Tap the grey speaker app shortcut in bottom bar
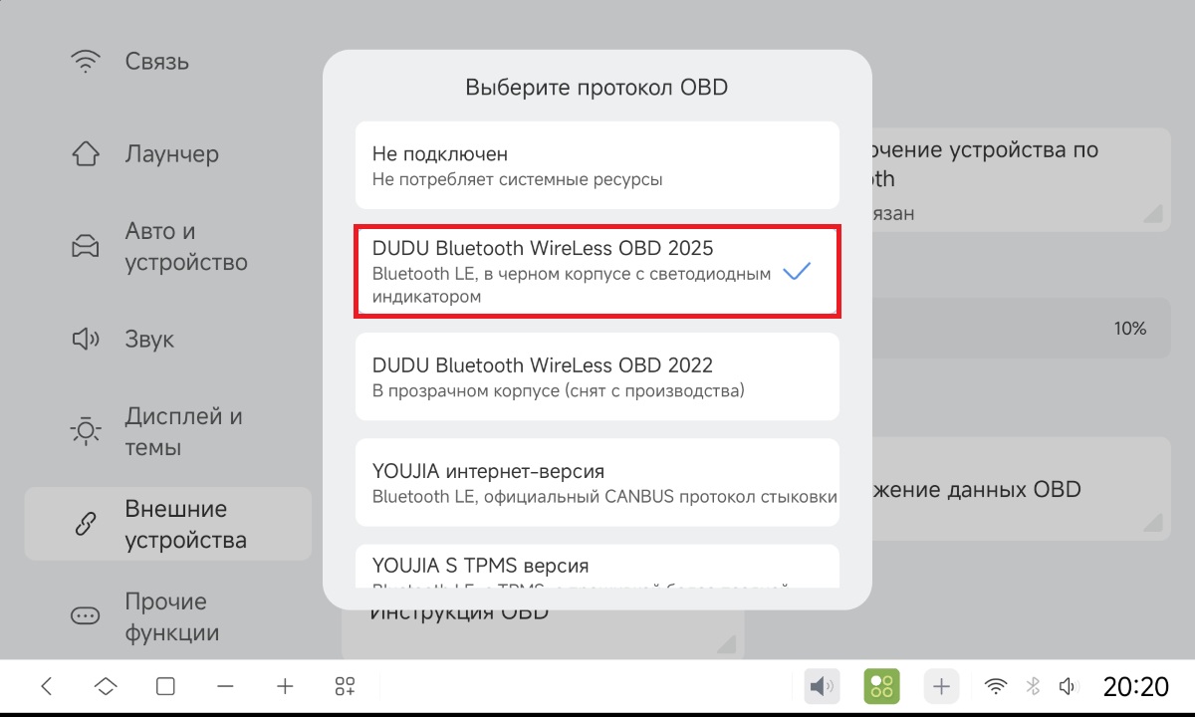This screenshot has height=717, width=1195. click(822, 686)
